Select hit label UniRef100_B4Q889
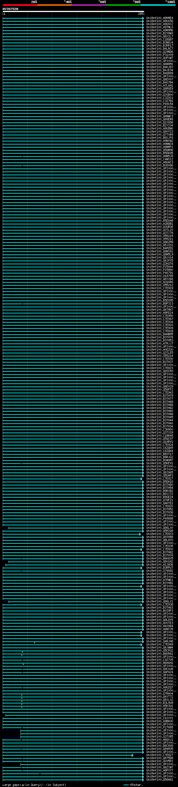 [x=160, y=73]
